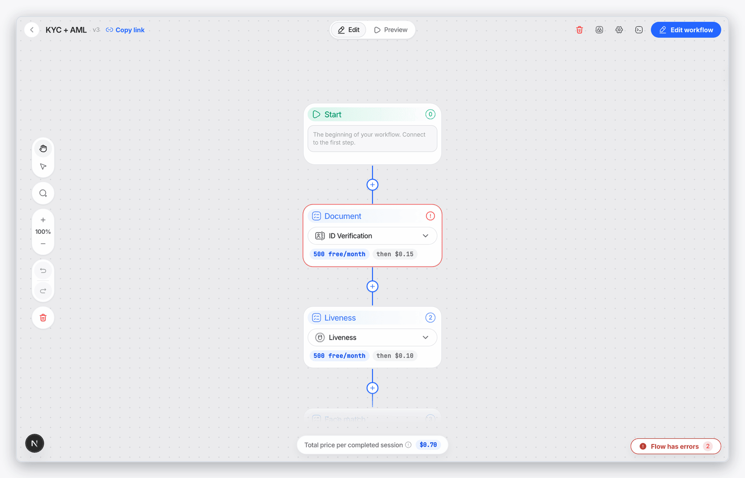Screen dimensions: 745x478
Task: Click the $0.70 total price value
Action: click(428, 445)
